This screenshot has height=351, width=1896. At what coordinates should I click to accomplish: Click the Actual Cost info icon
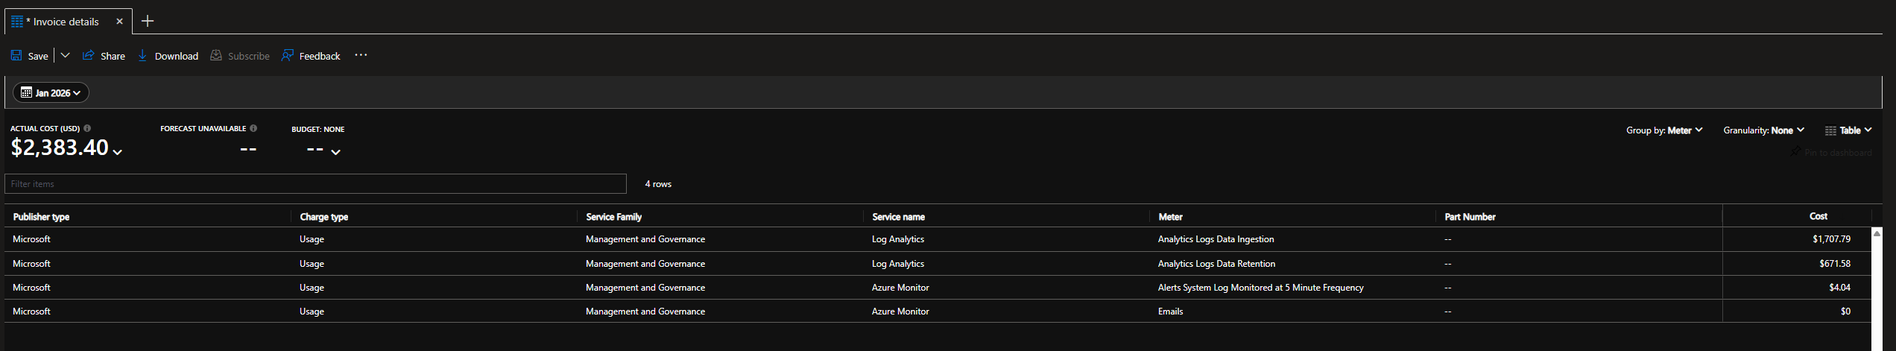click(87, 128)
